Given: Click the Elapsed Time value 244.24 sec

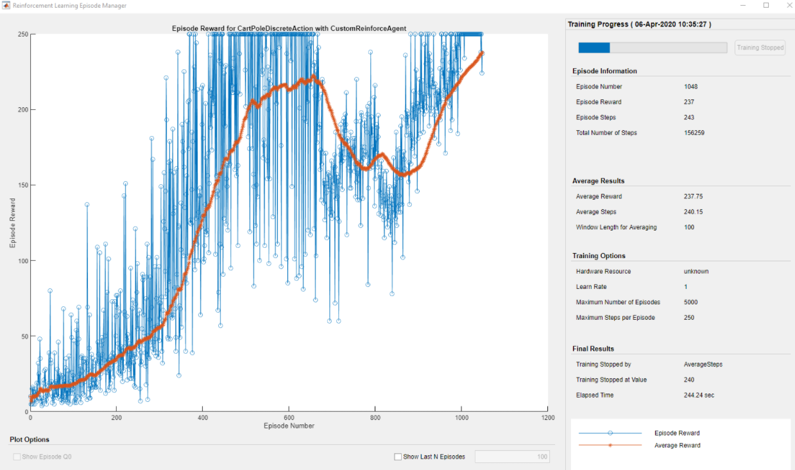Looking at the screenshot, I should (x=699, y=395).
